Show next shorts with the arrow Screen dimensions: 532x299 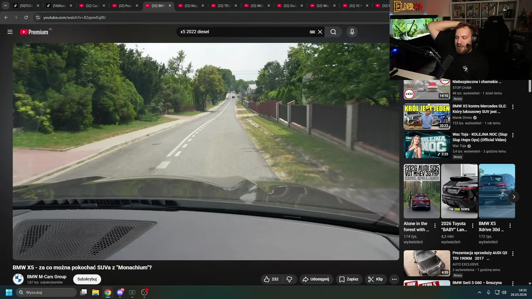[514, 197]
